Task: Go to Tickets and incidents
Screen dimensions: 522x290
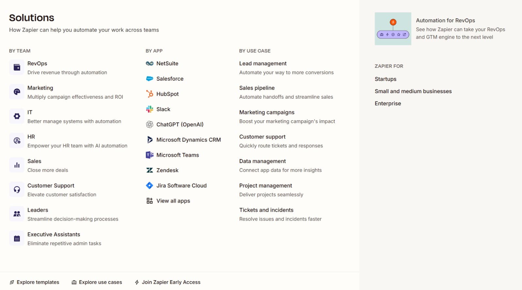Action: click(266, 210)
